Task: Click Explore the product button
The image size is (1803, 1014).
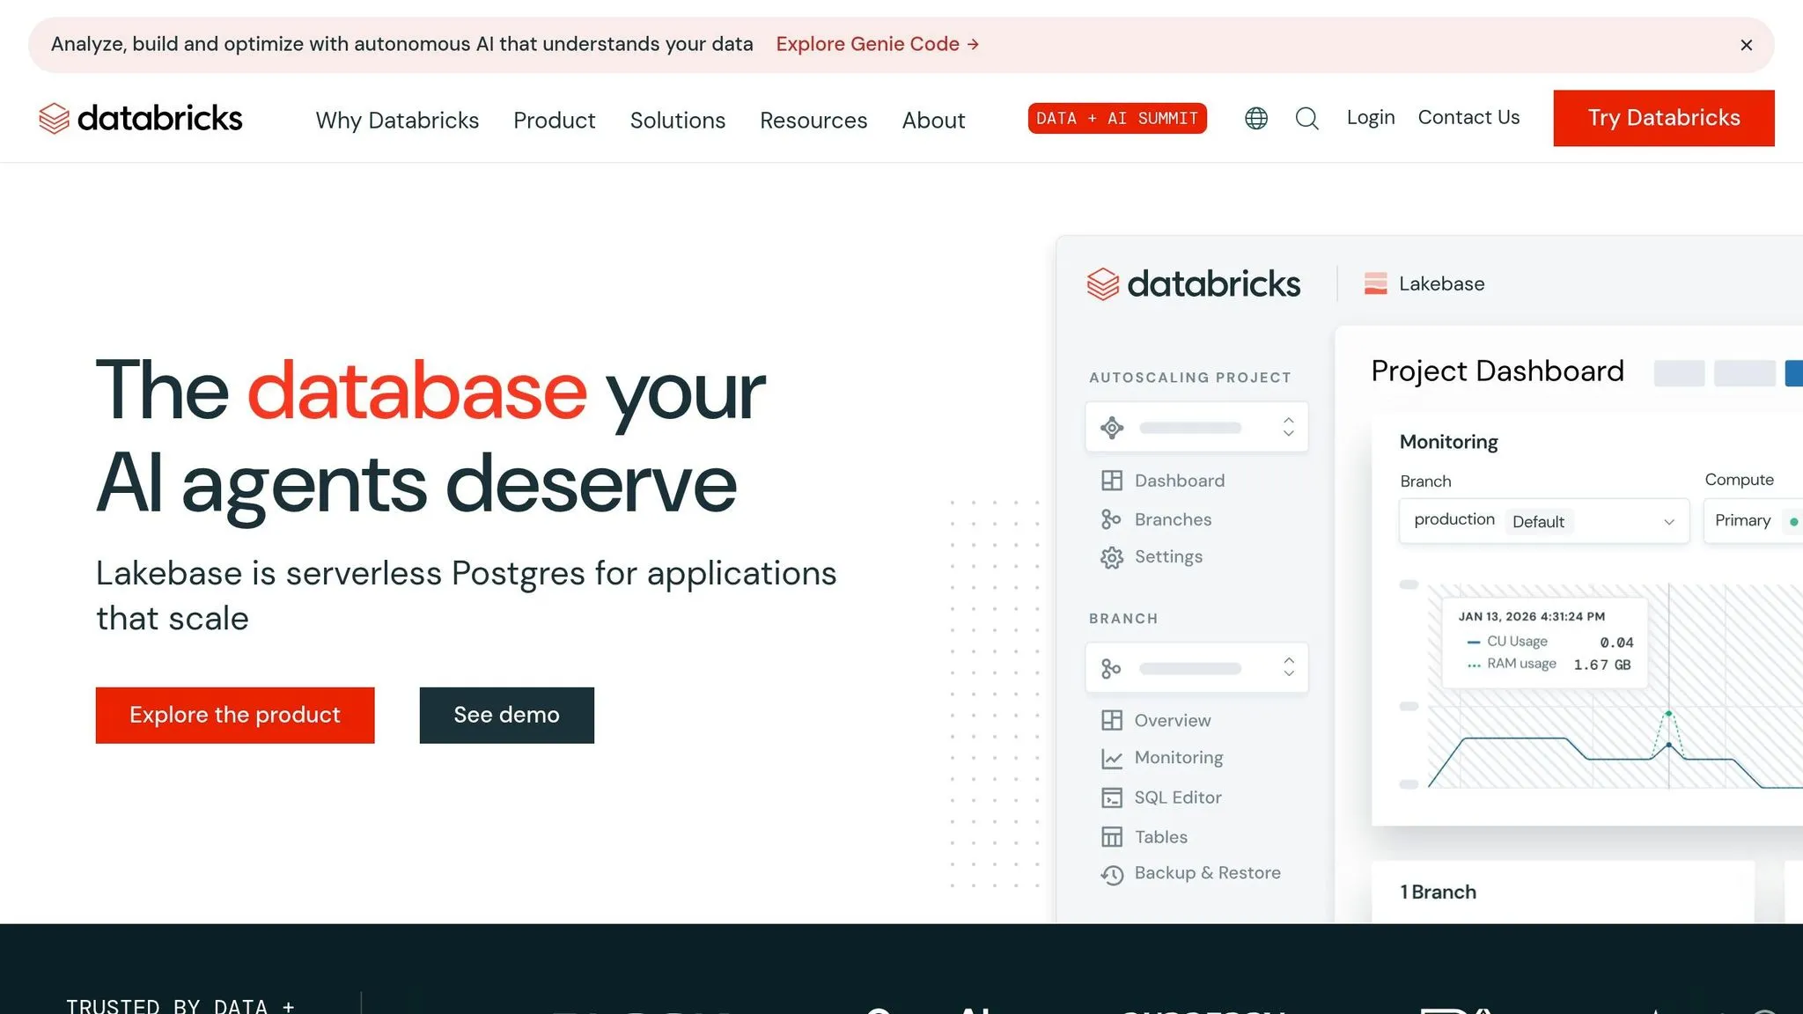Action: click(235, 715)
